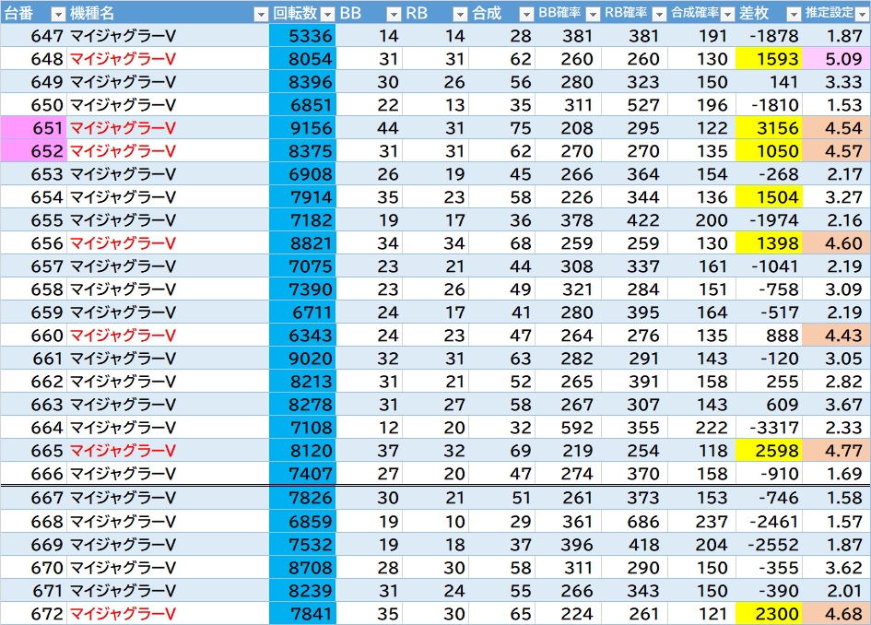Click rotation count cell 7841

click(x=302, y=613)
